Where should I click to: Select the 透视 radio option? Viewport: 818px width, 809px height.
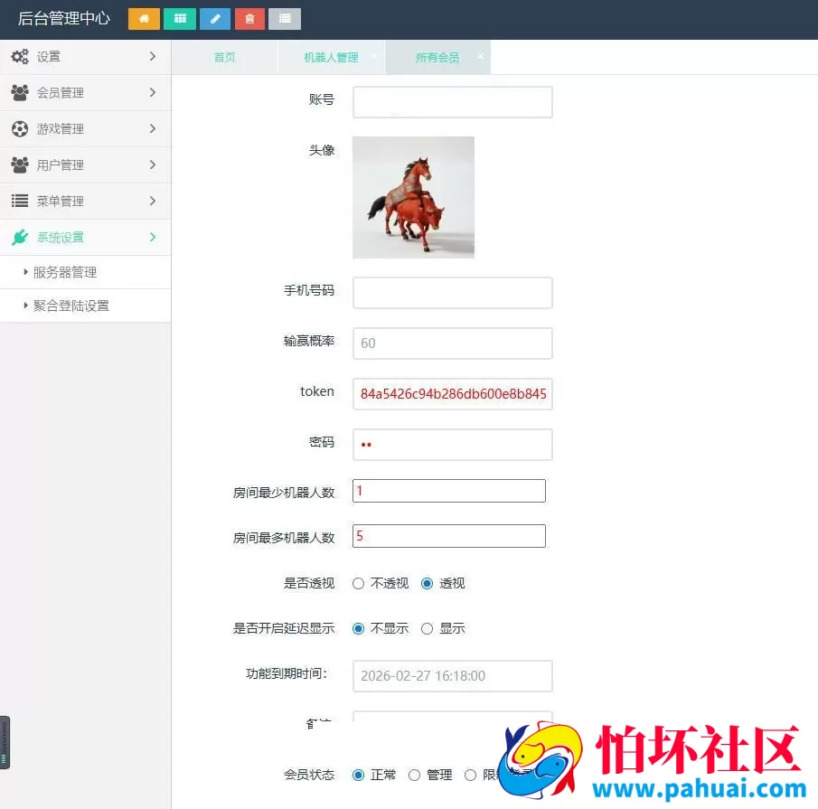click(x=427, y=583)
